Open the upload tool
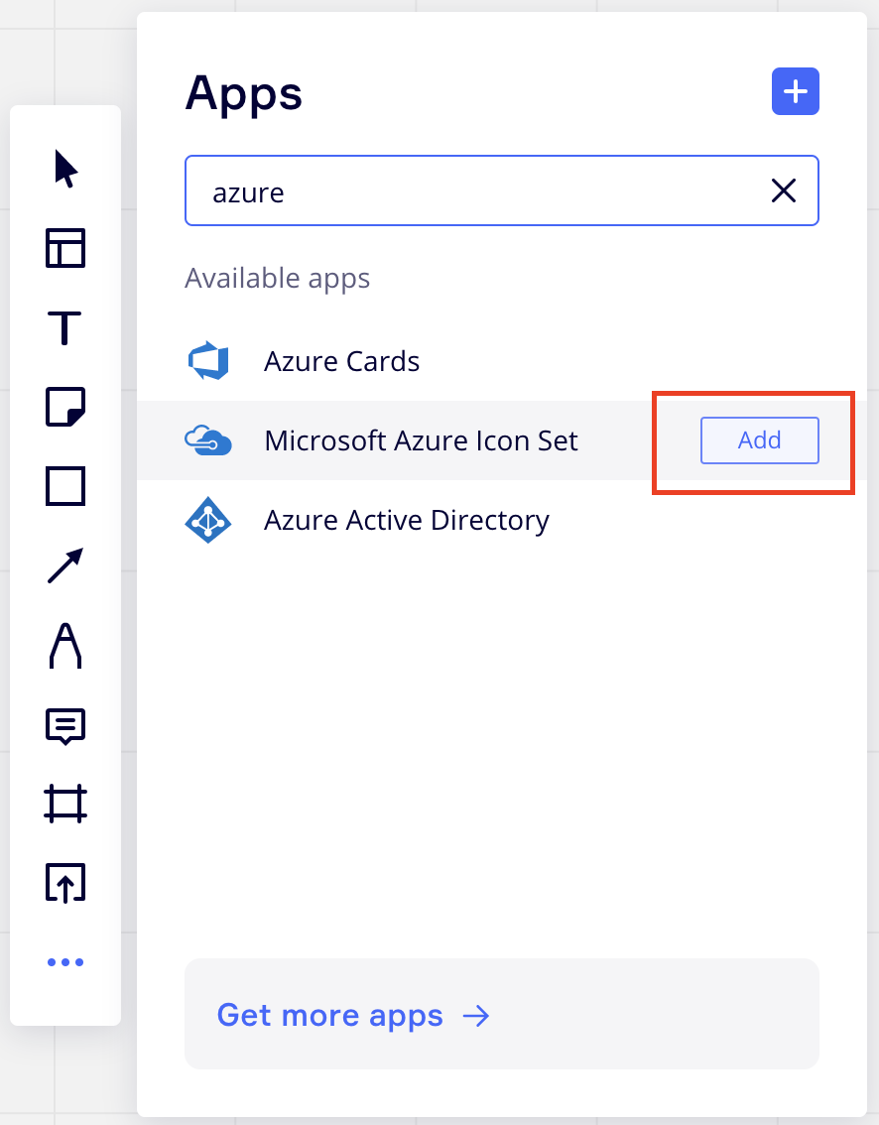The height and width of the screenshot is (1125, 879). (x=65, y=883)
